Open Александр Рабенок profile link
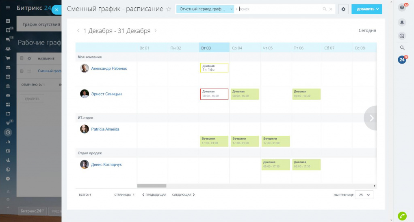This screenshot has height=222, width=414. point(109,68)
